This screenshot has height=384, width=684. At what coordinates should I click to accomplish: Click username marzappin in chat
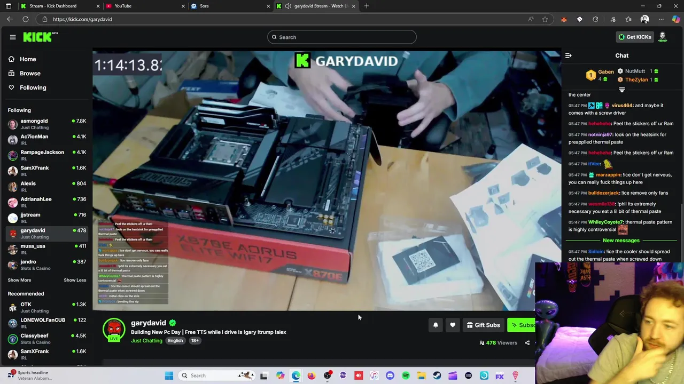coord(608,175)
